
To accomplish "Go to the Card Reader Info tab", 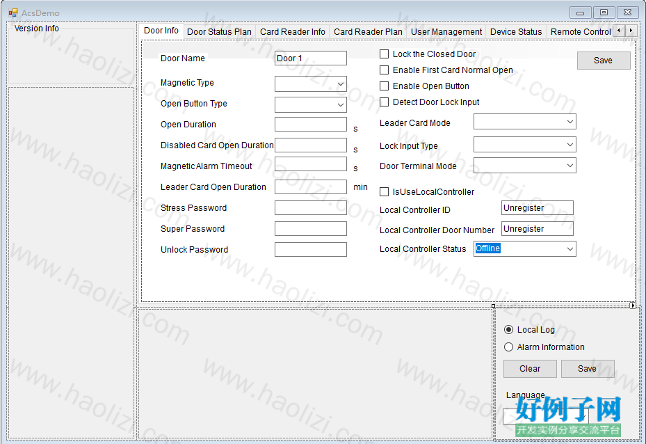I will (x=293, y=32).
